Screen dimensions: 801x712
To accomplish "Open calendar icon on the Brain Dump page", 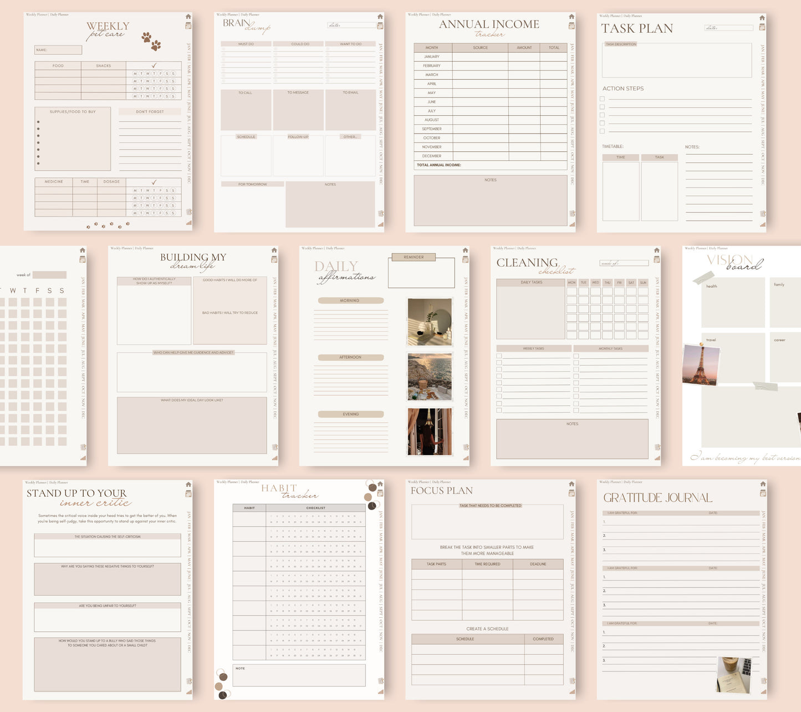I will [x=380, y=26].
